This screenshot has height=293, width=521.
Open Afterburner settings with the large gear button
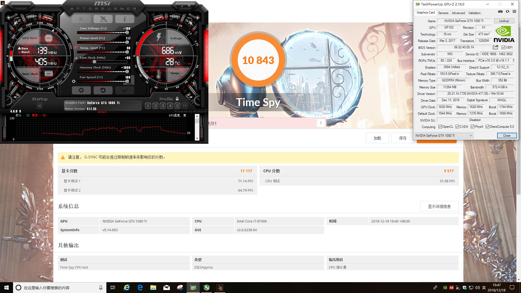(x=81, y=90)
